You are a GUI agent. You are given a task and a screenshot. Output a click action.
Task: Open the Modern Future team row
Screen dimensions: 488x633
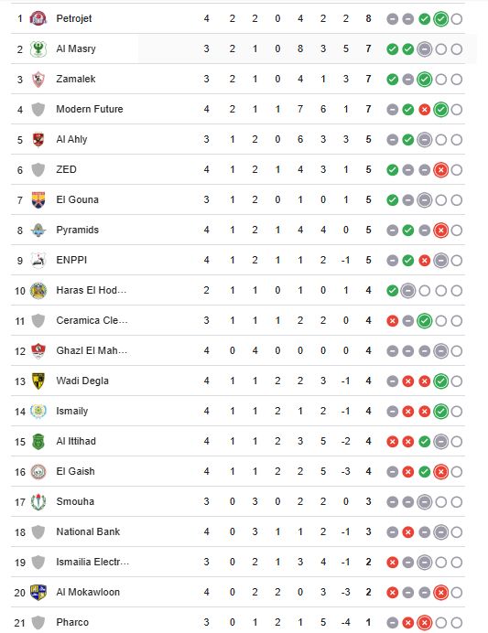point(238,109)
